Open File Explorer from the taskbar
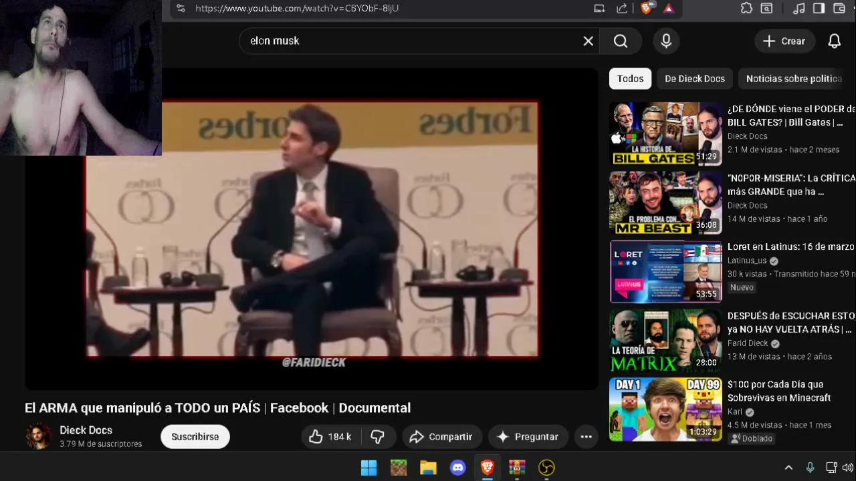This screenshot has width=856, height=481. click(x=428, y=468)
